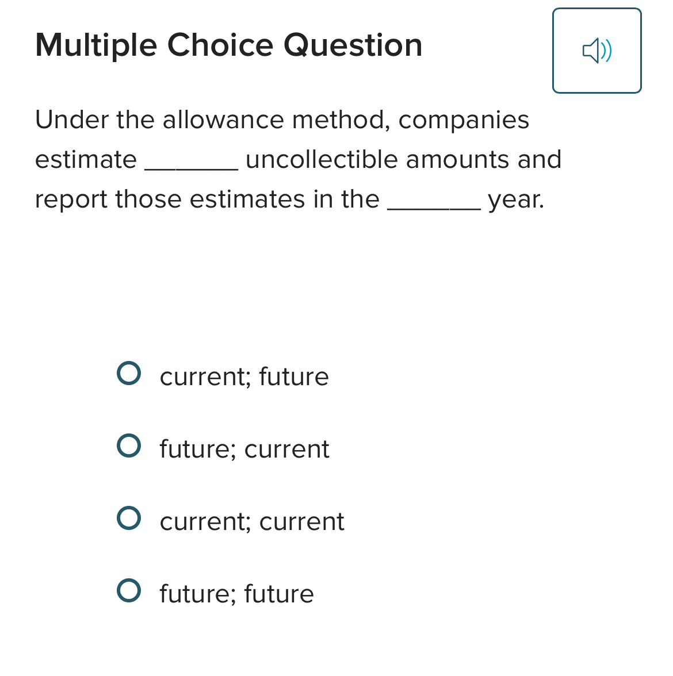Screen dimensions: 673x676
Task: Click the 'future; current' answer text label
Action: tap(244, 449)
